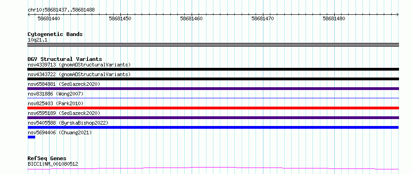
Task: Open the BICC1|NM_001080512 gene label
Action: coord(53,164)
